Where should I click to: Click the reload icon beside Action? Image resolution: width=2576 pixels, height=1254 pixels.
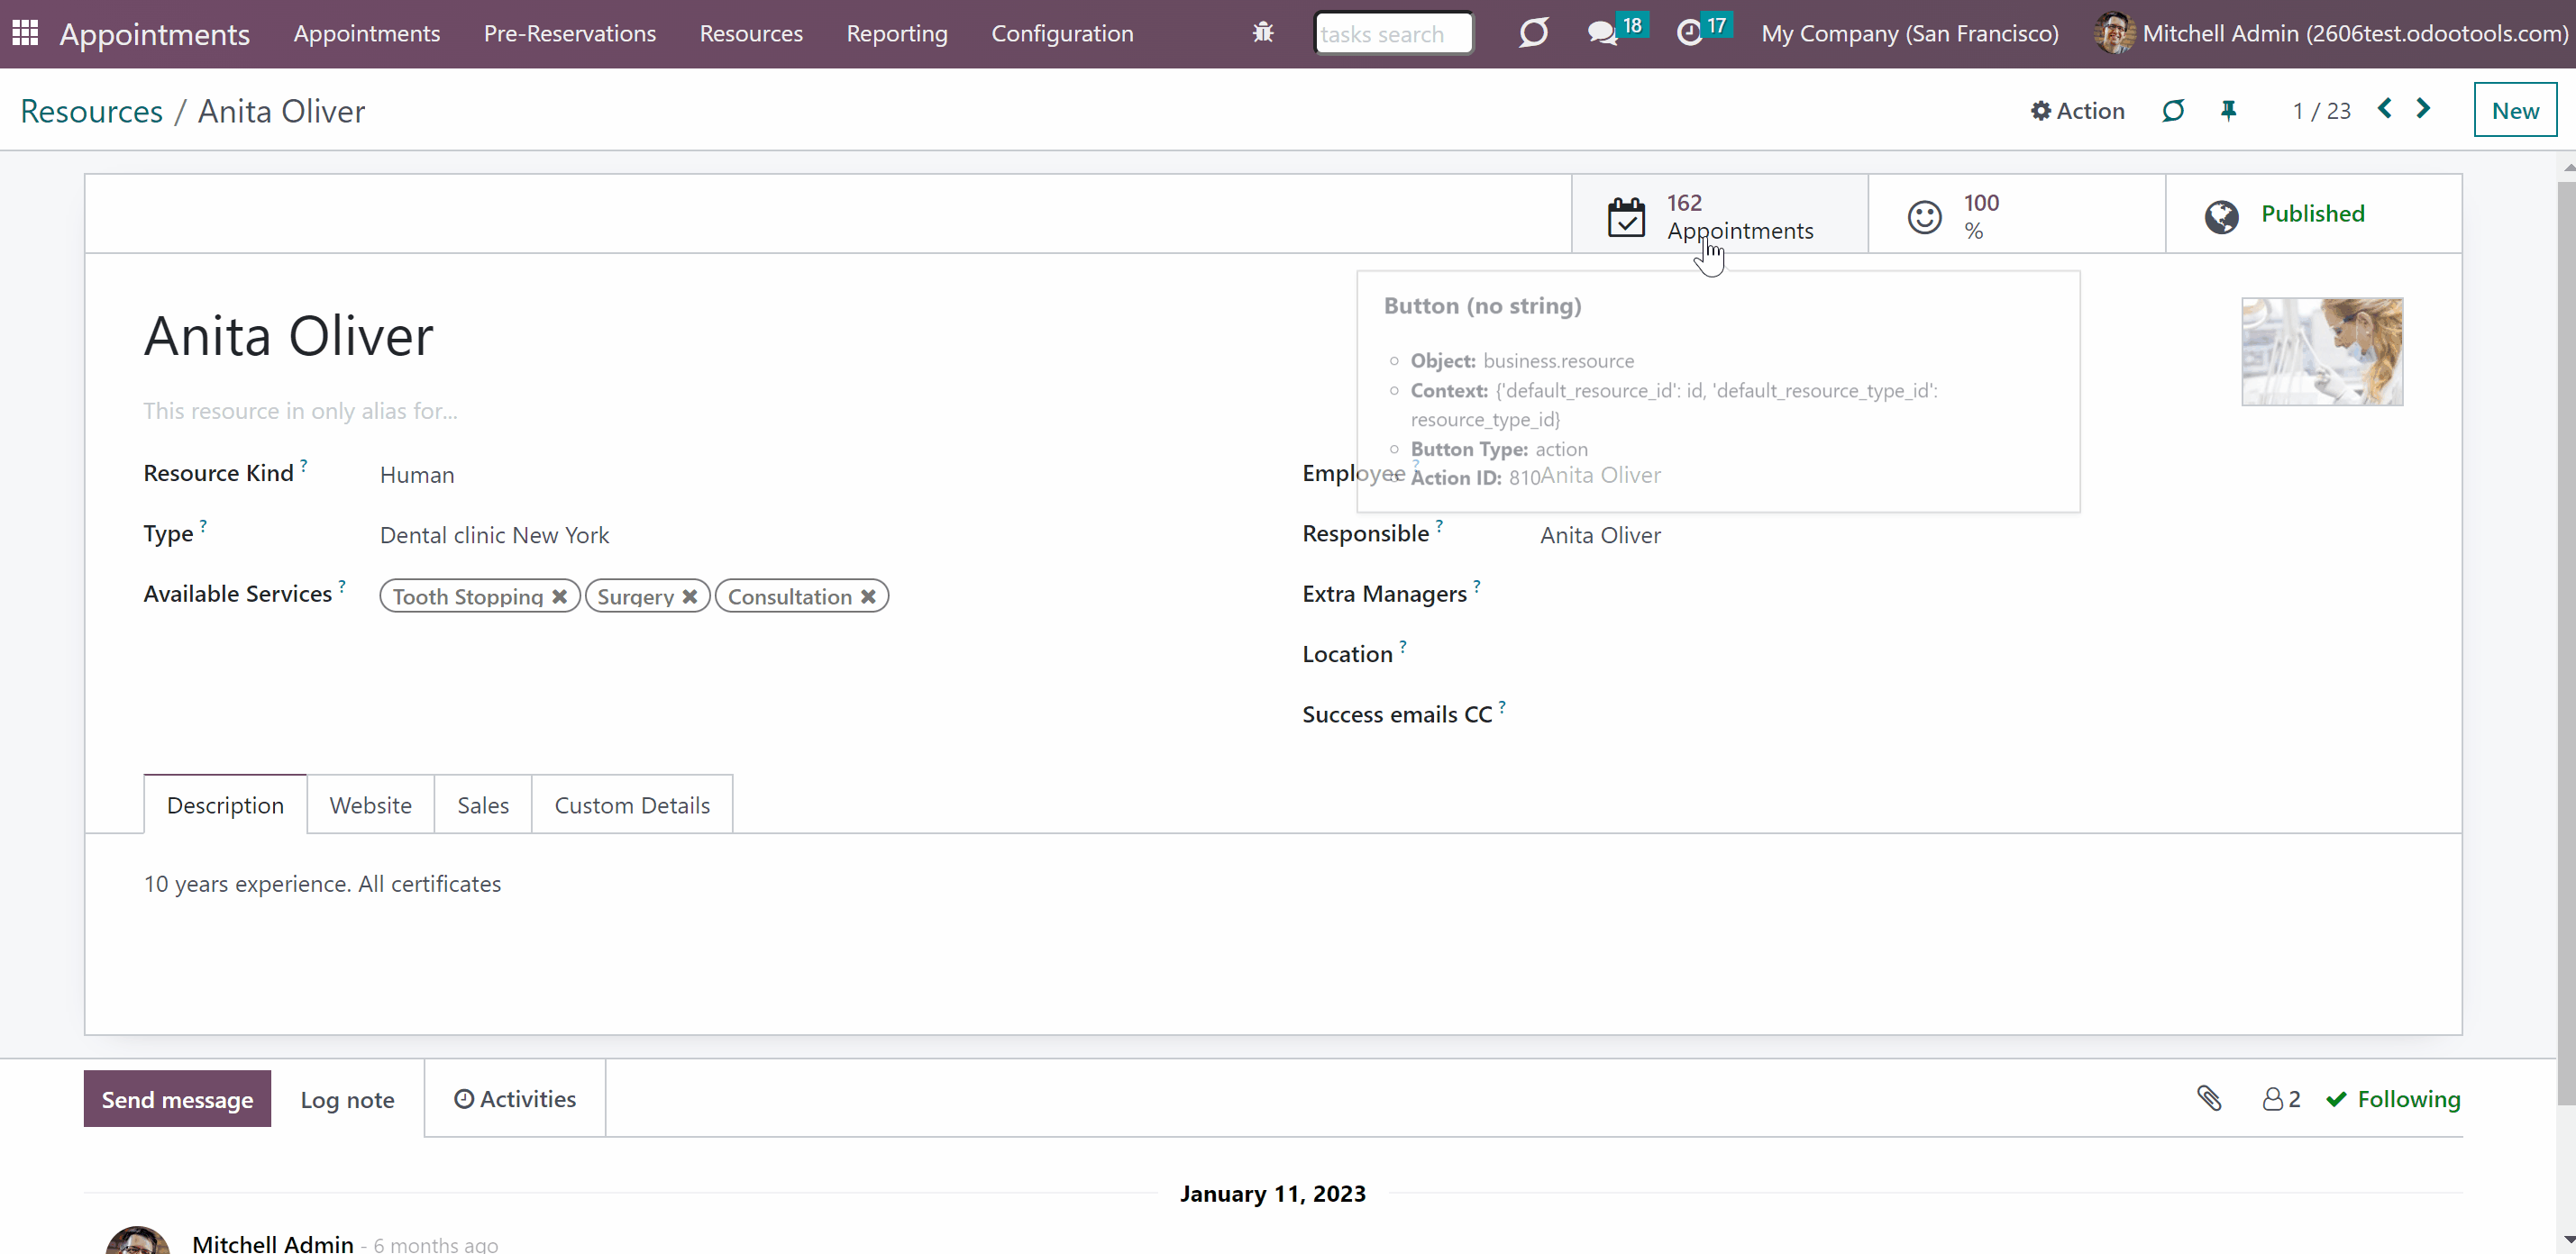[x=2173, y=110]
